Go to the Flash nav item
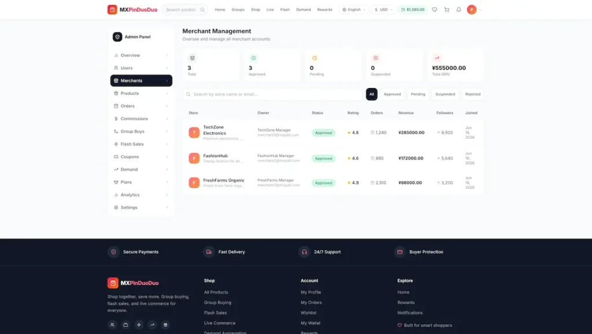Viewport: 592px width, 334px height. tap(285, 9)
